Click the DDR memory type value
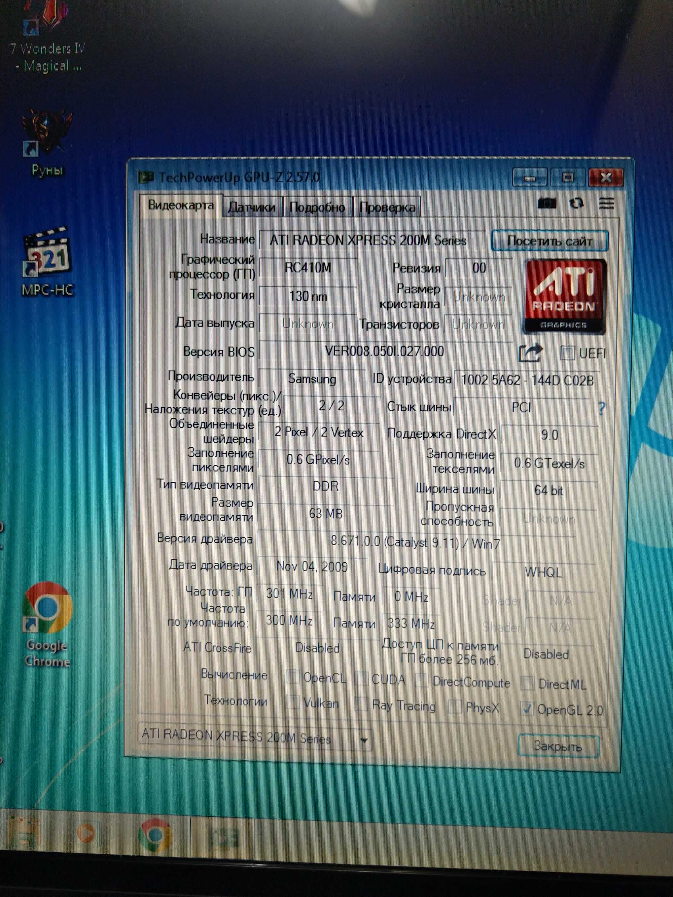The image size is (673, 897). pos(325,486)
